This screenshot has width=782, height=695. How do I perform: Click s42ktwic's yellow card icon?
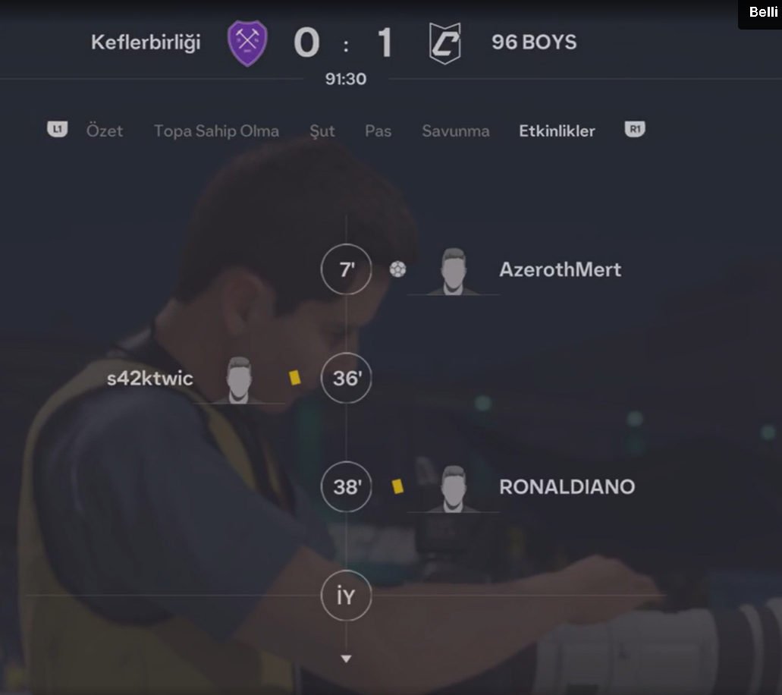(x=295, y=378)
